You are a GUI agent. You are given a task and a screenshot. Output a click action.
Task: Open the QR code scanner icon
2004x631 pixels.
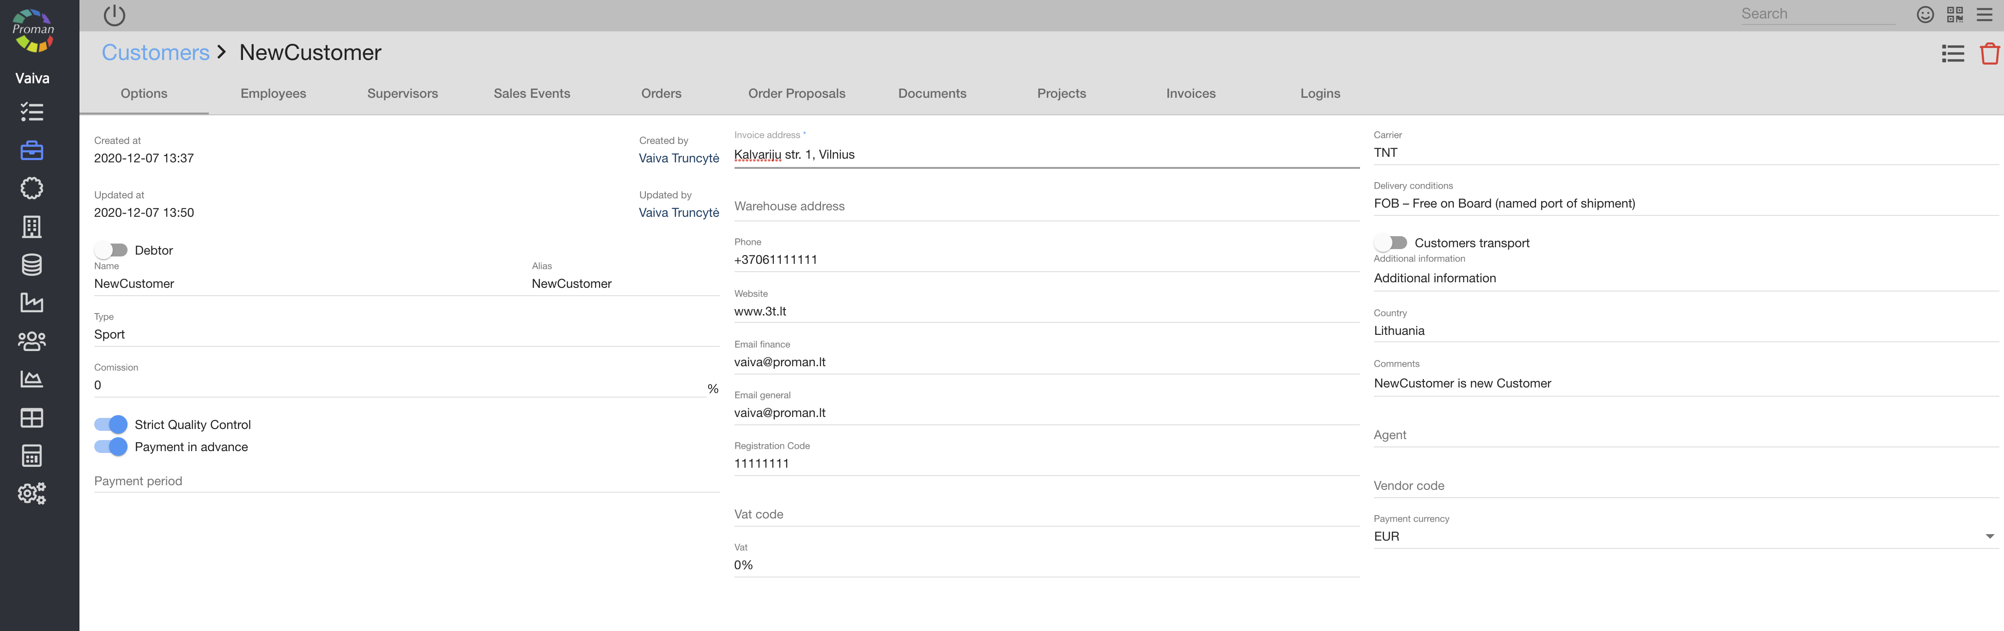[1954, 15]
